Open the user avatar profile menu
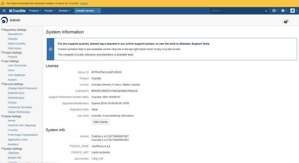Image resolution: width=299 pixels, height=163 pixels. tap(294, 11)
